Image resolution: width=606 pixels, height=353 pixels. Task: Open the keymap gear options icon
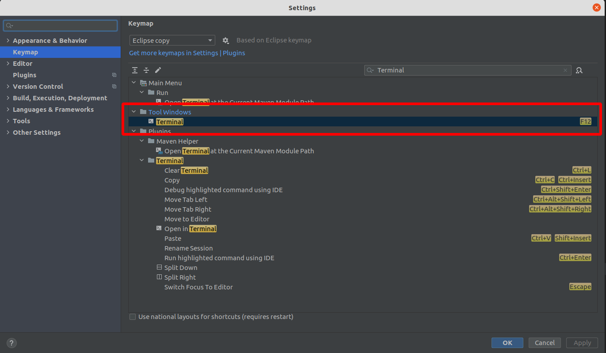(x=225, y=41)
